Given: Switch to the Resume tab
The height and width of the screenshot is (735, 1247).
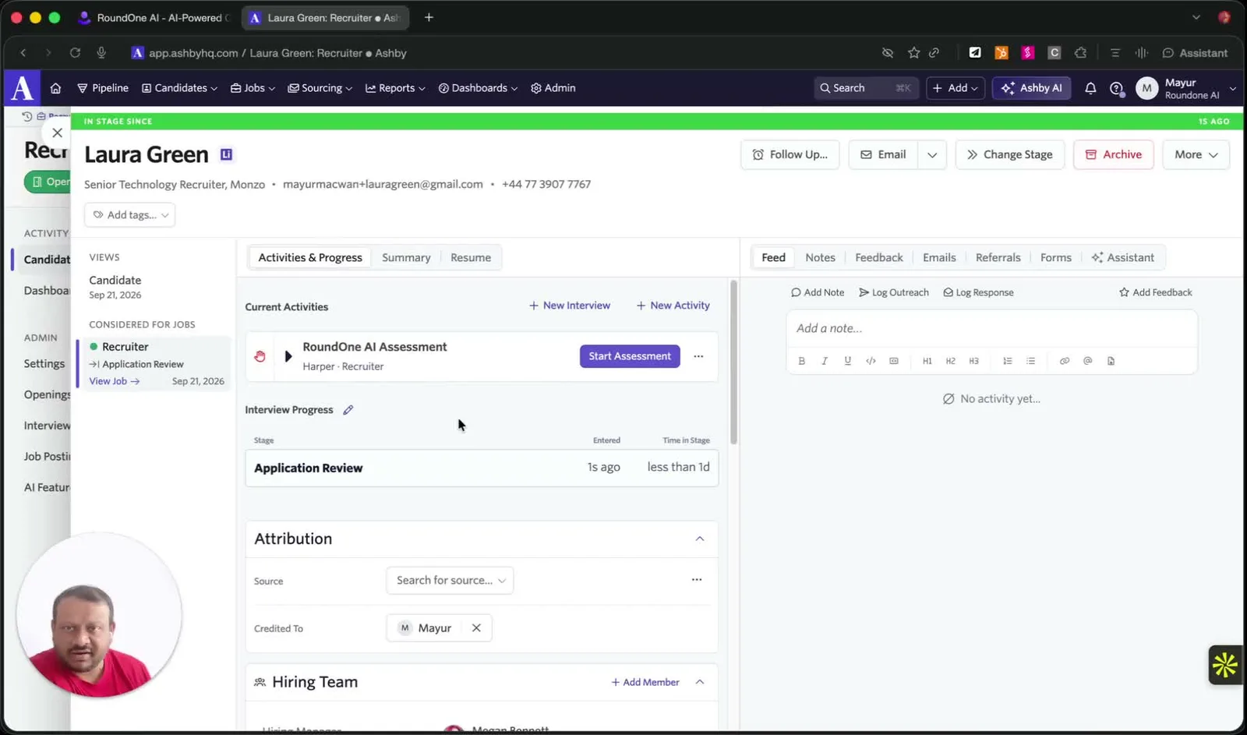Looking at the screenshot, I should pyautogui.click(x=471, y=258).
